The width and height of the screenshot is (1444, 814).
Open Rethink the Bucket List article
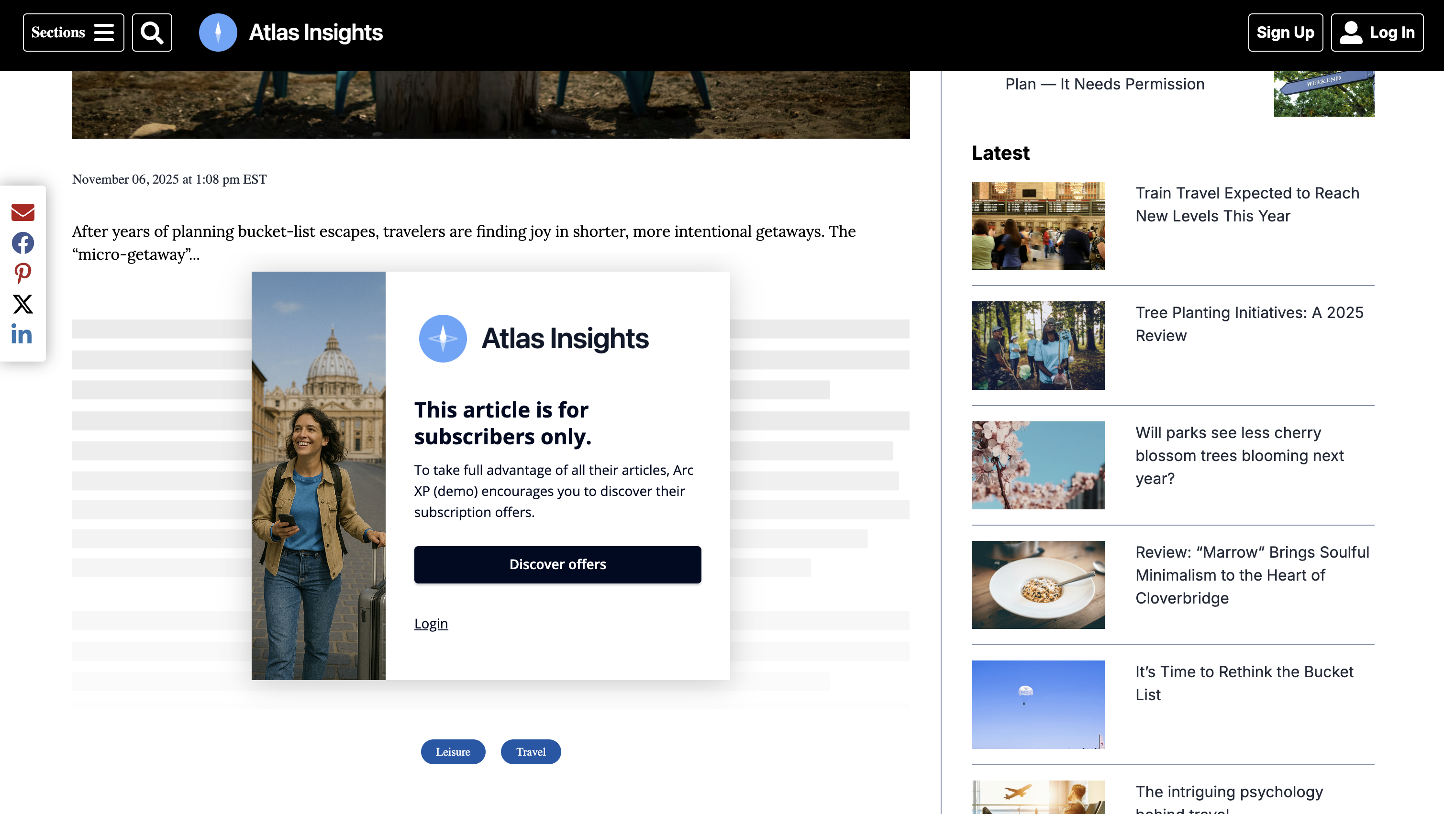1244,683
